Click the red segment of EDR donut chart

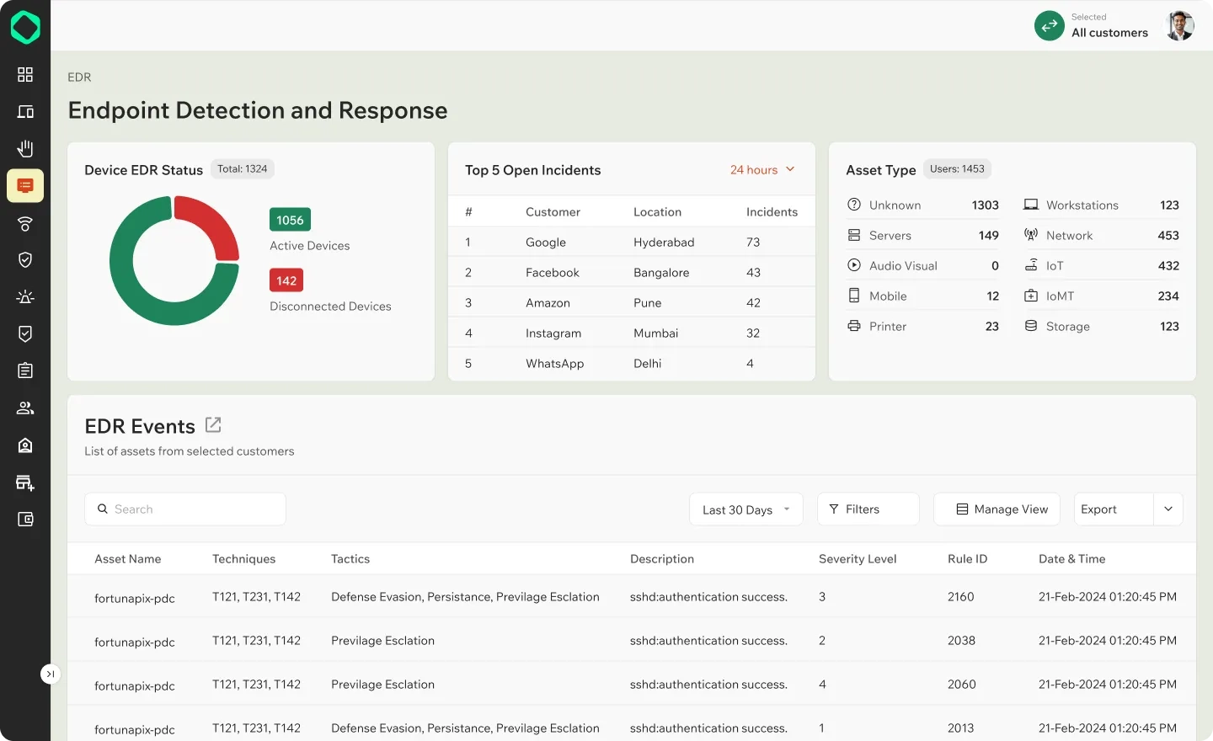(214, 221)
